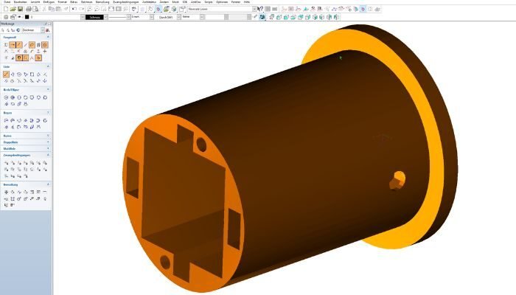Image resolution: width=516 pixels, height=295 pixels.
Task: Click the first arc tool under Bogen
Action: point(6,119)
